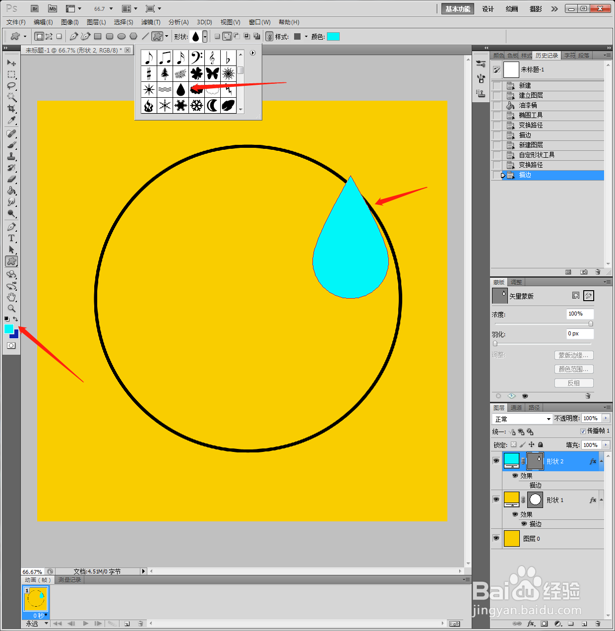Open the 样式 picker dropdown
The image size is (615, 631).
306,37
